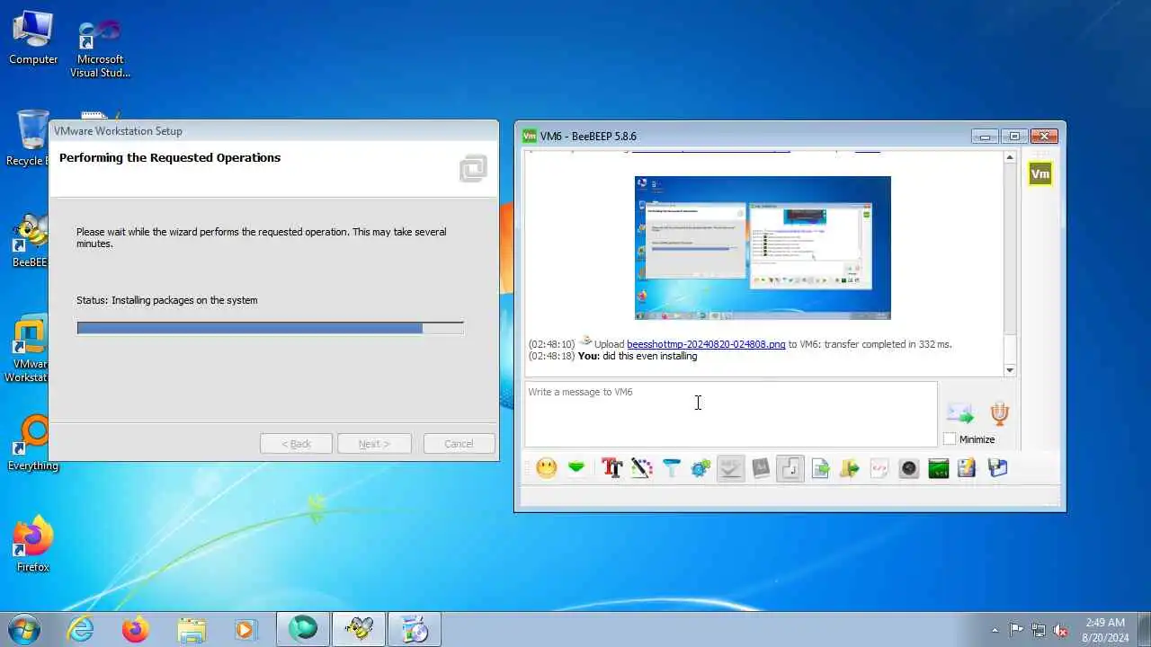Enable the Minimize checkbox in BeeBEEP

click(x=950, y=439)
